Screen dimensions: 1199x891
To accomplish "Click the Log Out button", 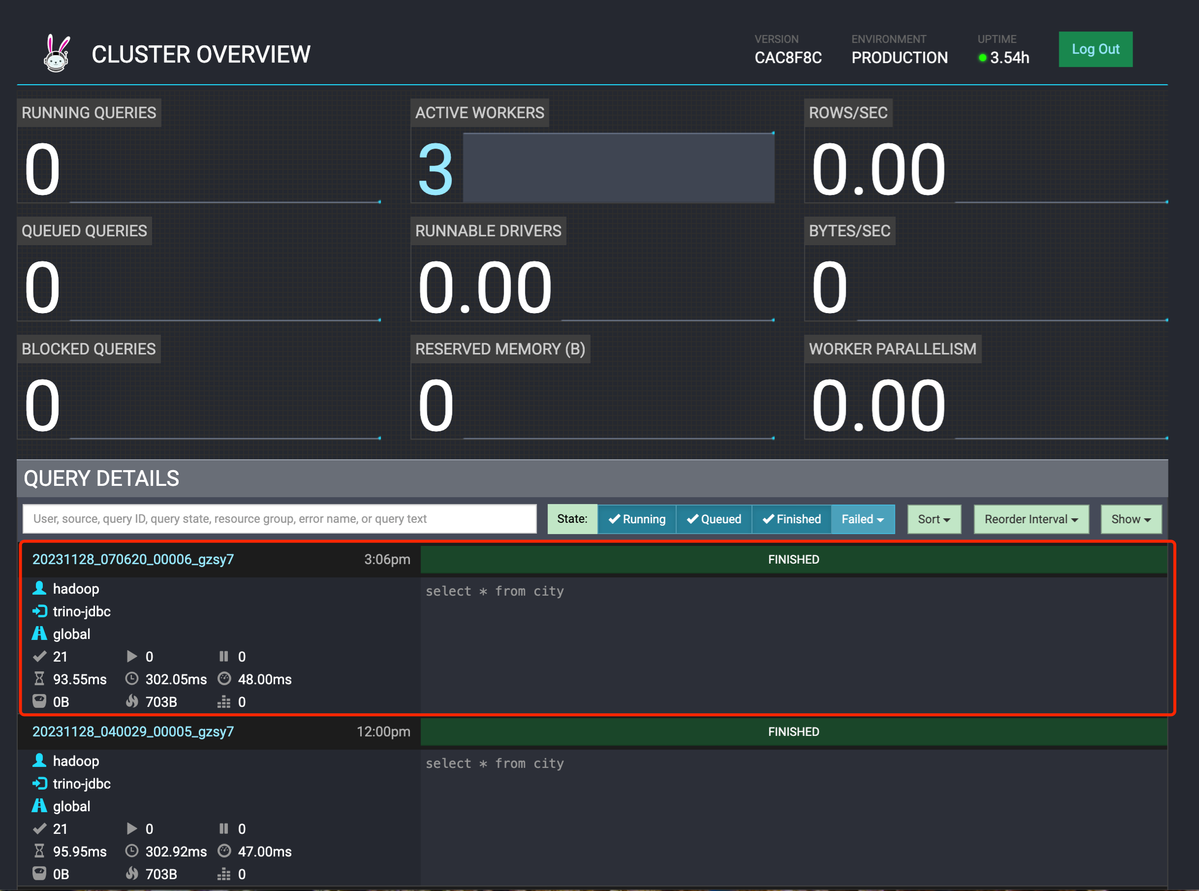I will (x=1095, y=49).
